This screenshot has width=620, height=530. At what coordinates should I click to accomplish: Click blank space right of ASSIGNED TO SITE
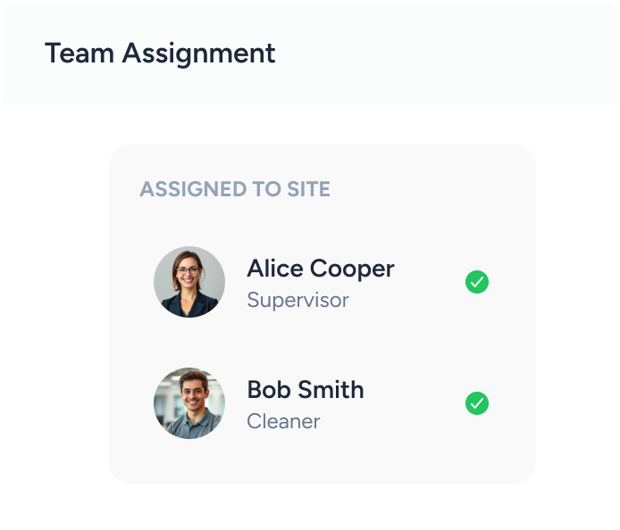point(429,189)
